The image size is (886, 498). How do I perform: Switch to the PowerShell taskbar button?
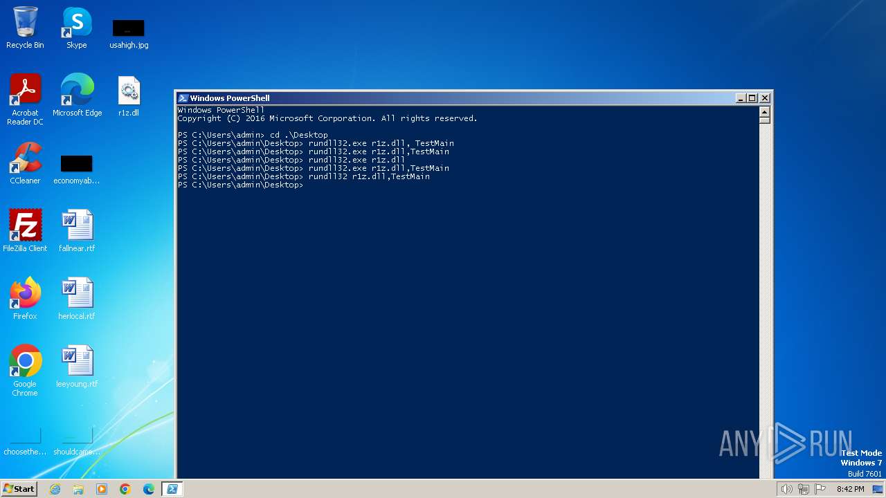pos(172,489)
